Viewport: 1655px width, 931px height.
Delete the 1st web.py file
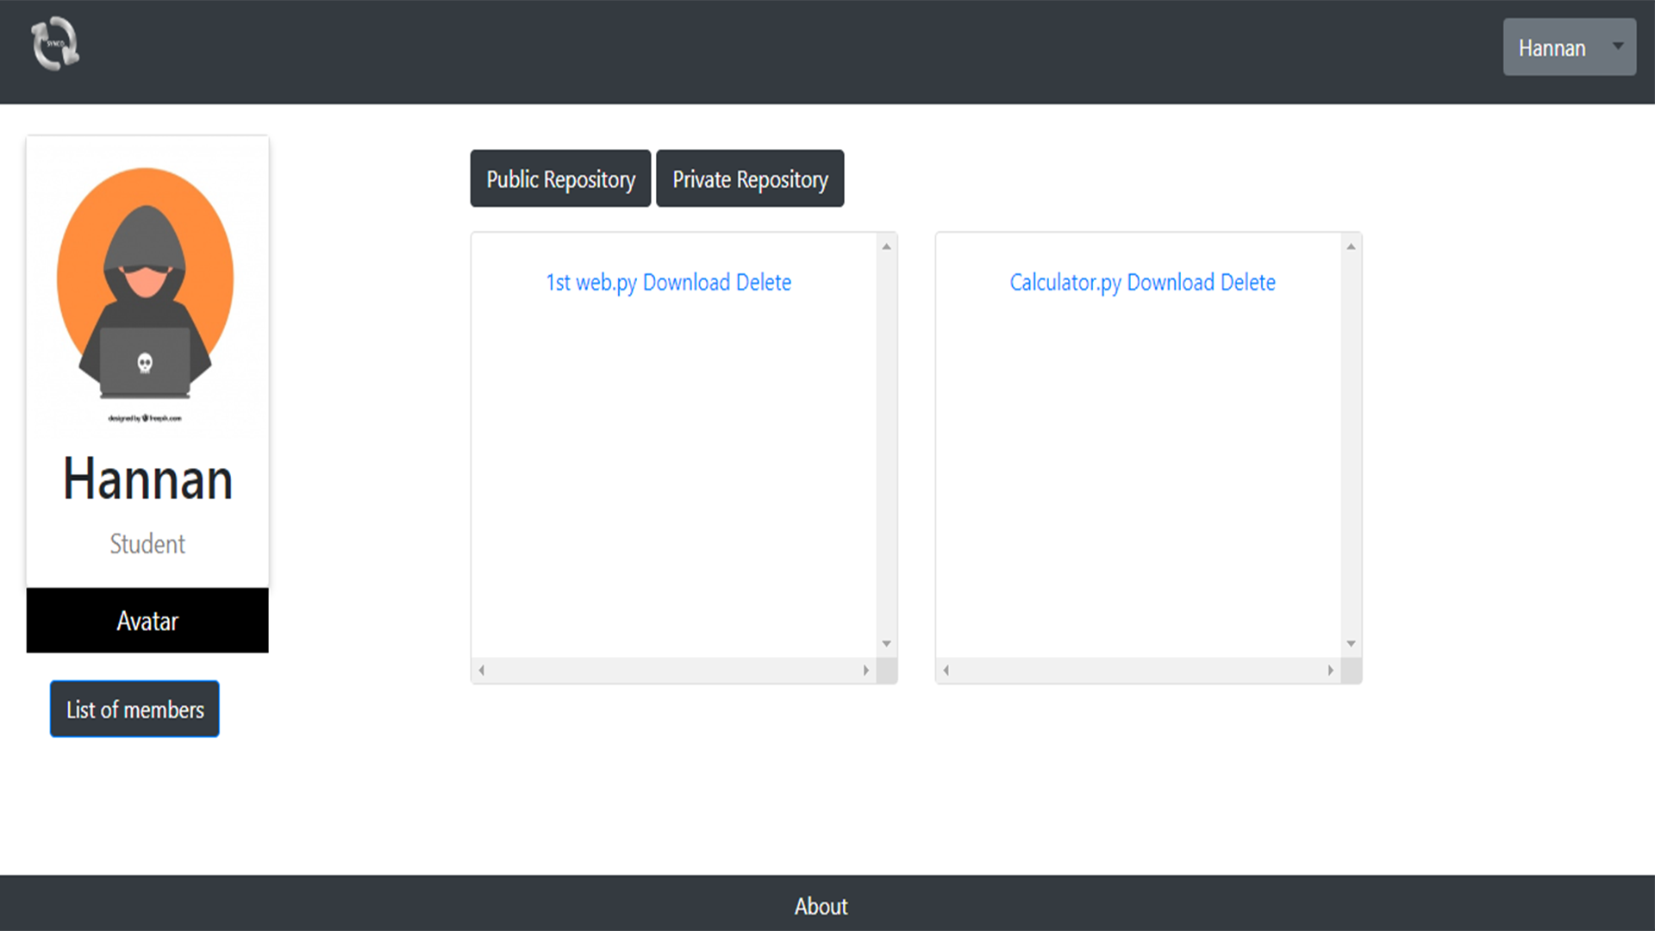764,283
